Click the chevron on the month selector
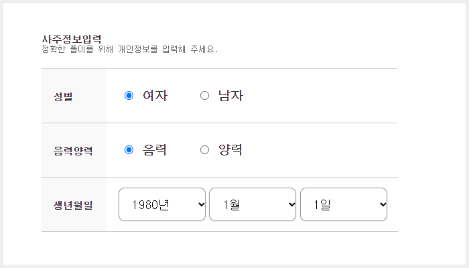 click(x=292, y=204)
